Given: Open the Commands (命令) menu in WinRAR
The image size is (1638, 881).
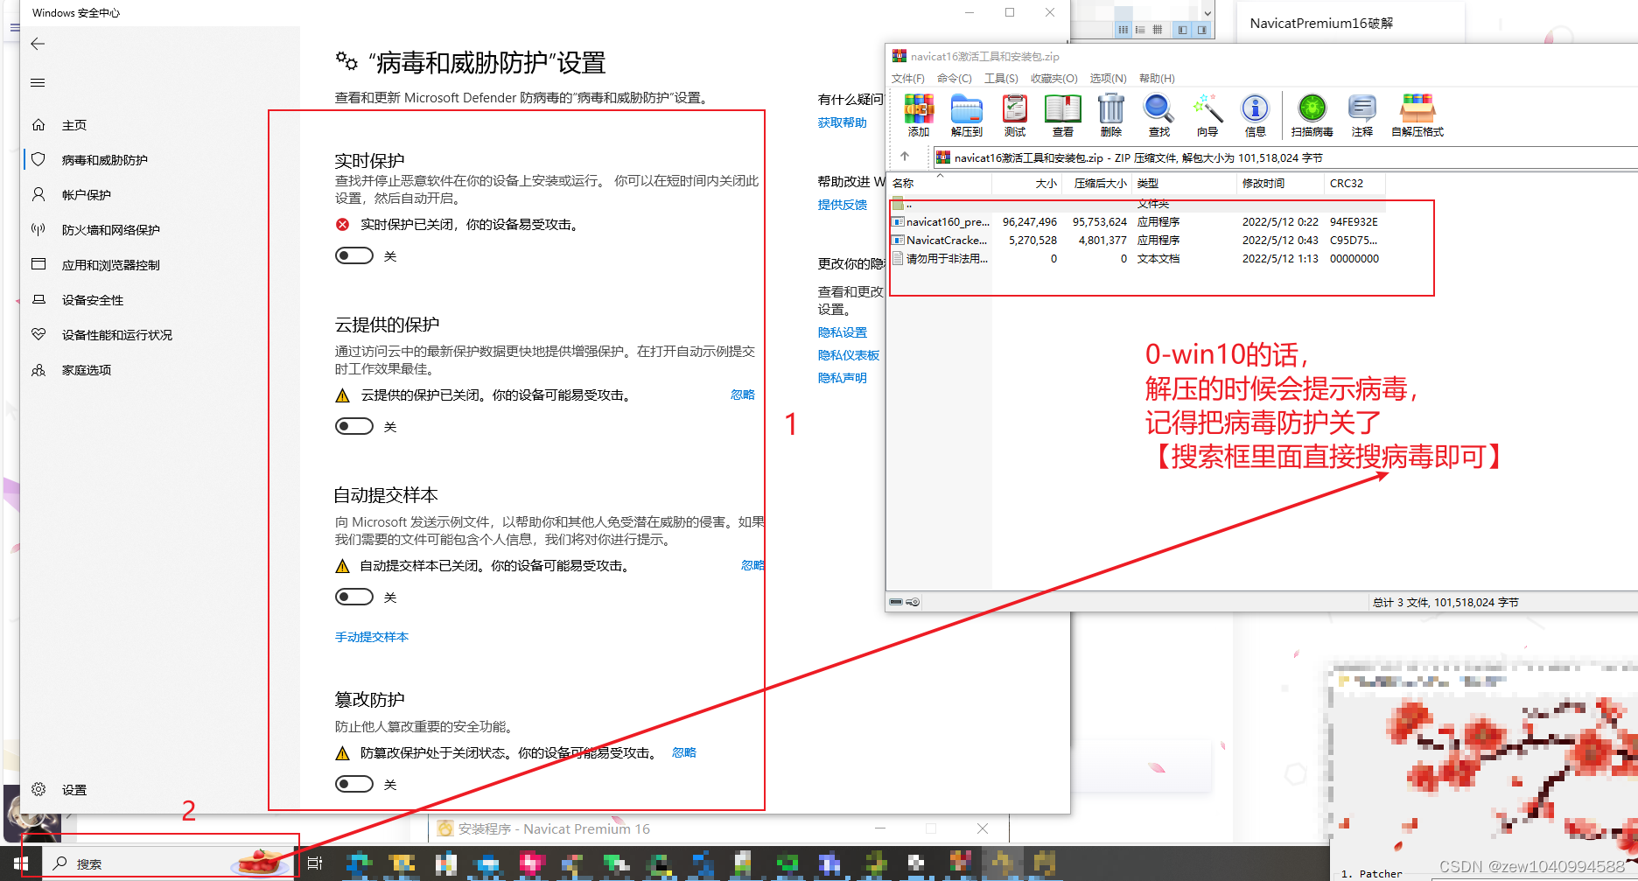Looking at the screenshot, I should [955, 79].
